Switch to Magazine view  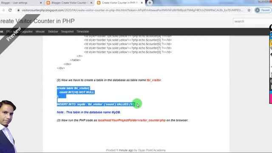(26, 31)
